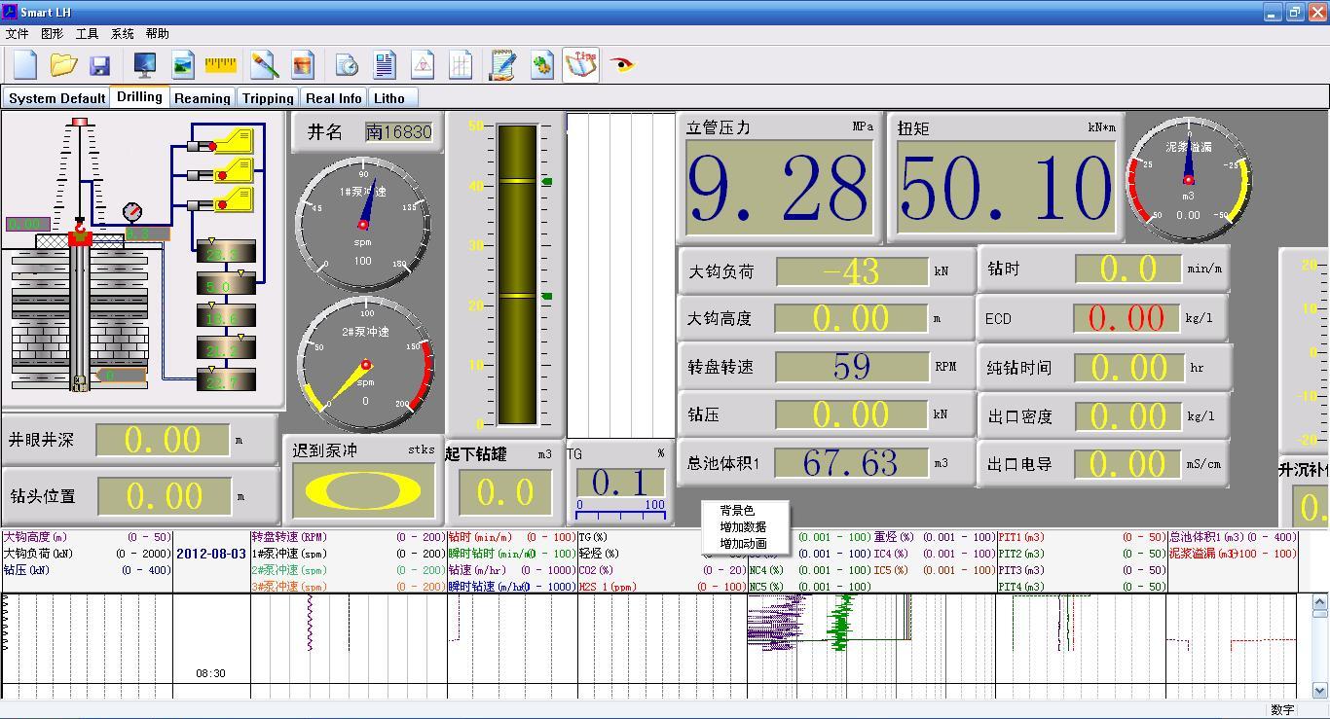Click the computer monitor toolbar icon
This screenshot has width=1330, height=719.
(x=144, y=65)
